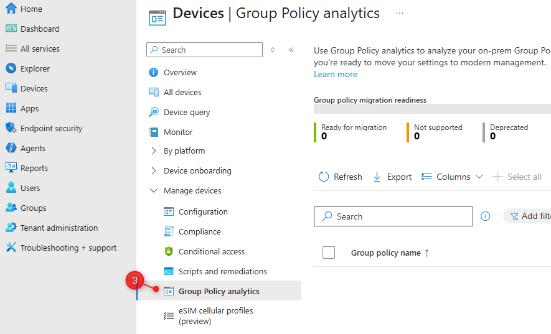This screenshot has height=334, width=551.
Task: Focus the blade menu Search field
Action: (204, 50)
